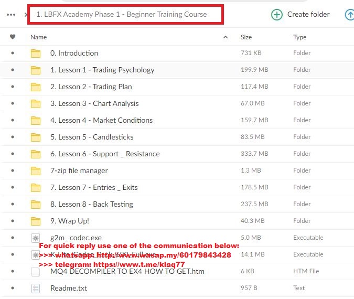Open 1. Lesson 1 - Trading Psychology
354x299 pixels.
pyautogui.click(x=102, y=70)
